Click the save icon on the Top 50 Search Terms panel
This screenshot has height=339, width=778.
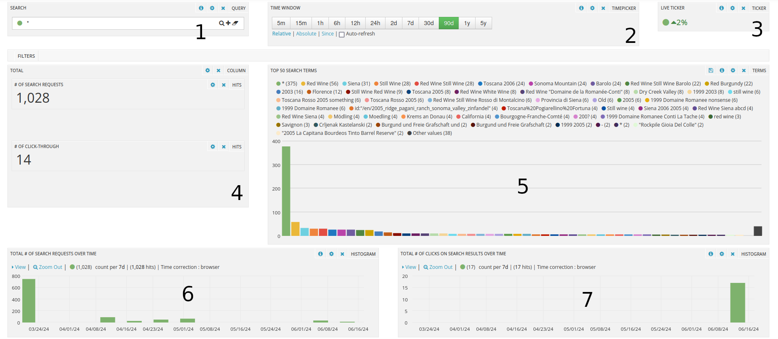711,71
